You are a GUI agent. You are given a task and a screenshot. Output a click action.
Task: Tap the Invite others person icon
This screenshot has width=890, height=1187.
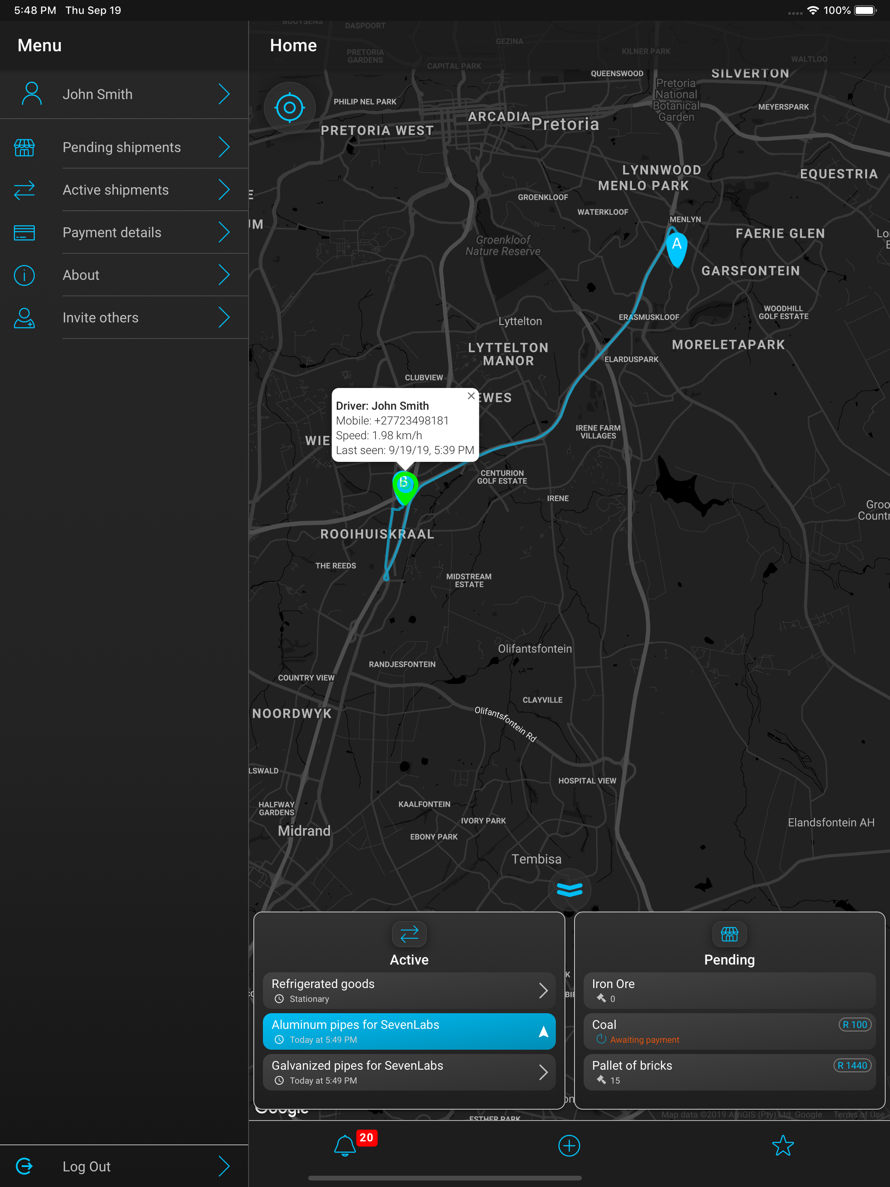tap(24, 318)
